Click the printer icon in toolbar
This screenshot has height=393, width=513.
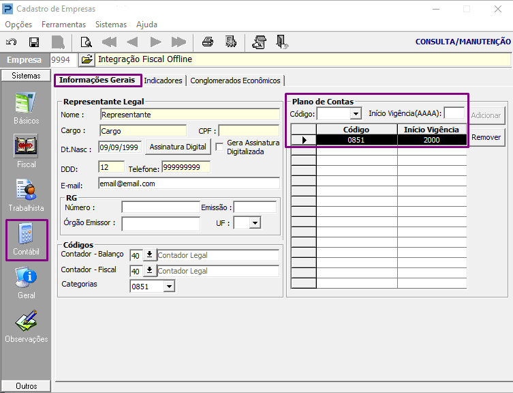click(208, 42)
